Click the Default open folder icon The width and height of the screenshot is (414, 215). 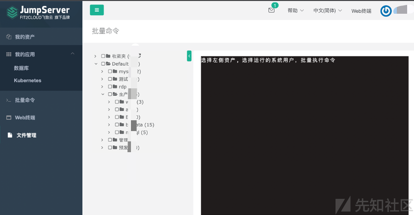tap(108, 64)
